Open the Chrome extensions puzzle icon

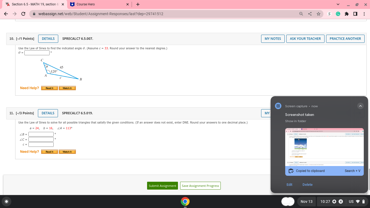tap(347, 14)
